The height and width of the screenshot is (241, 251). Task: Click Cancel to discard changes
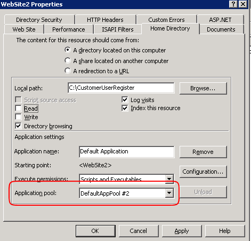pos(139,231)
